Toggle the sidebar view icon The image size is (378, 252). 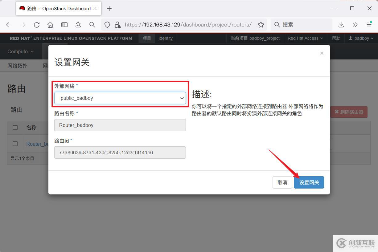coord(64,25)
